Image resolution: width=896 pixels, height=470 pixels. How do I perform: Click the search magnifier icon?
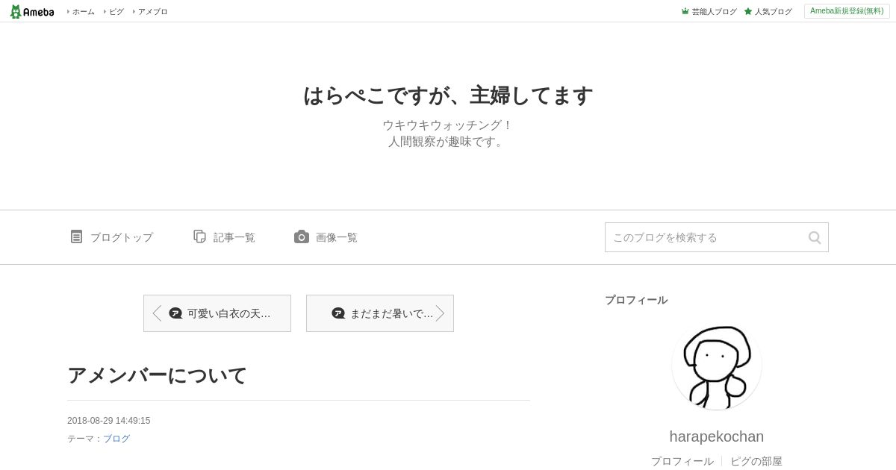[815, 237]
